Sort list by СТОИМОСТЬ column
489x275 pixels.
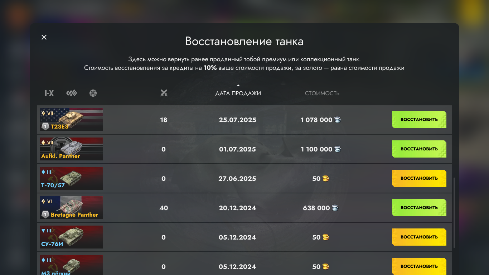(x=322, y=93)
